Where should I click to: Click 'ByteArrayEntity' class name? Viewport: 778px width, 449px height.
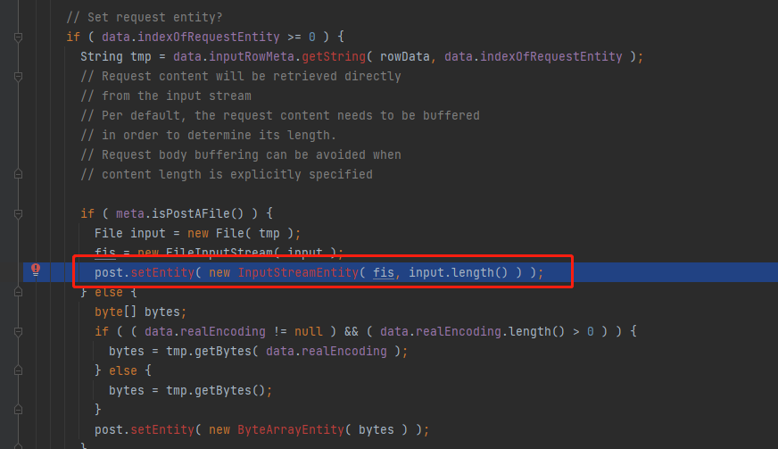click(291, 429)
